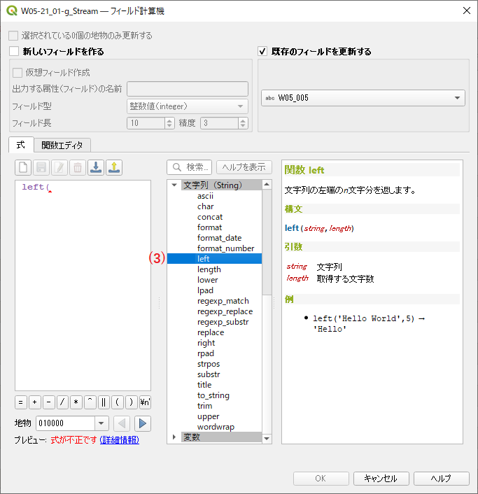Expand the 変数 tree group
The width and height of the screenshot is (478, 494).
coord(174,437)
